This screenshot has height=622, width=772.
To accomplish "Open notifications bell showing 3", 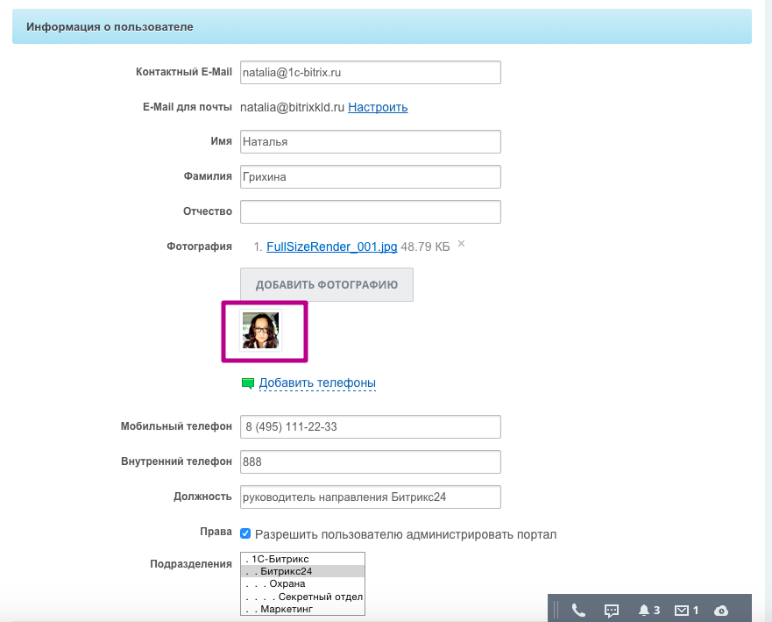I will pos(649,611).
